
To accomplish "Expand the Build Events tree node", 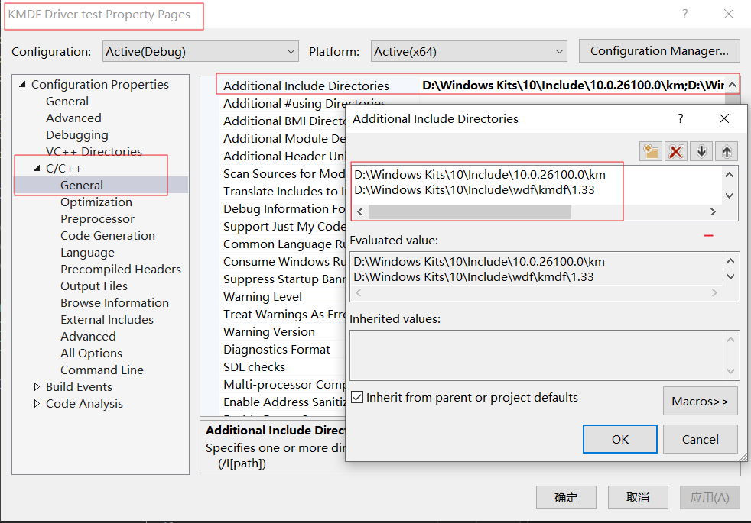I will click(37, 387).
